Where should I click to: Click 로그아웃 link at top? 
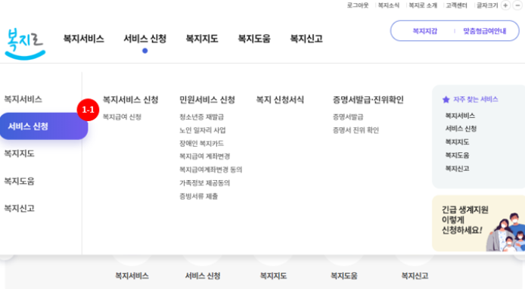[358, 5]
